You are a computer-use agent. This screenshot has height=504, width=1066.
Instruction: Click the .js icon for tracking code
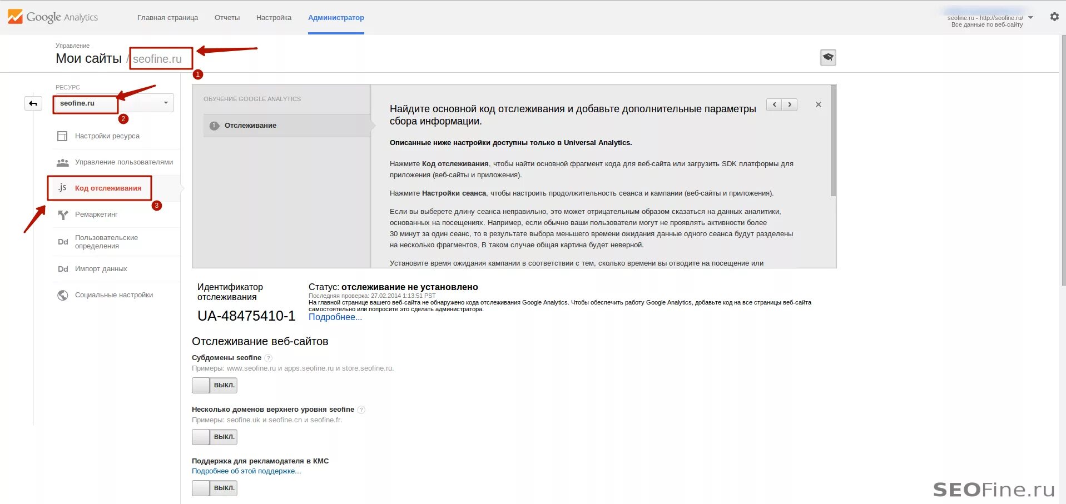62,188
